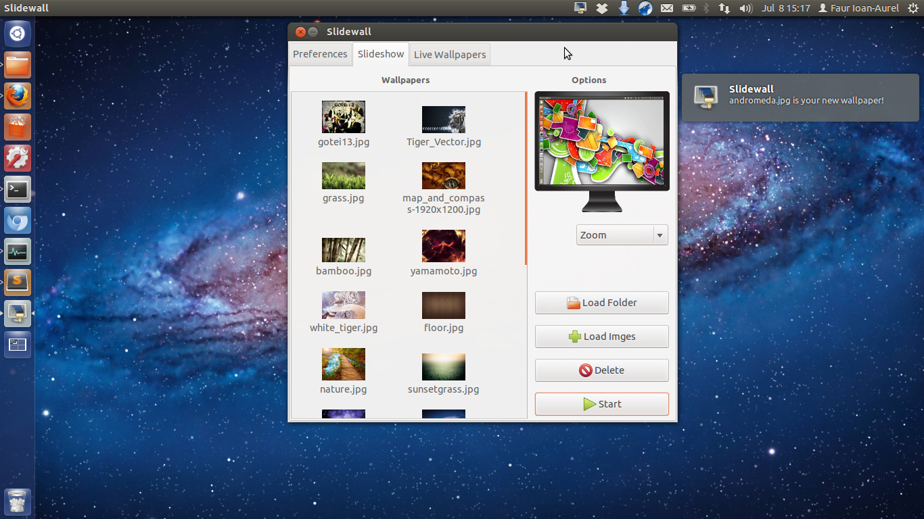Image resolution: width=924 pixels, height=519 pixels.
Task: Open the mail indicator envelope
Action: pyautogui.click(x=667, y=8)
